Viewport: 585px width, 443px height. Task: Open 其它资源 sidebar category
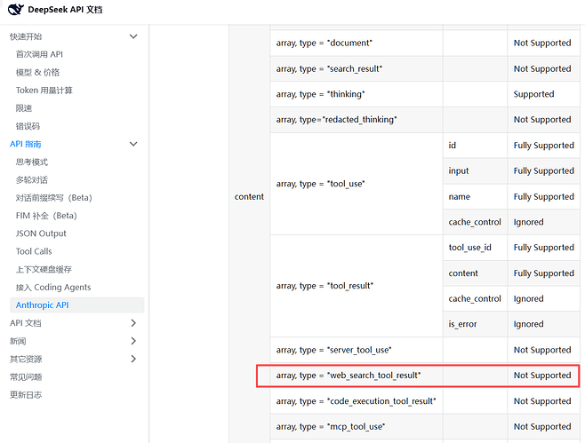pyautogui.click(x=26, y=359)
